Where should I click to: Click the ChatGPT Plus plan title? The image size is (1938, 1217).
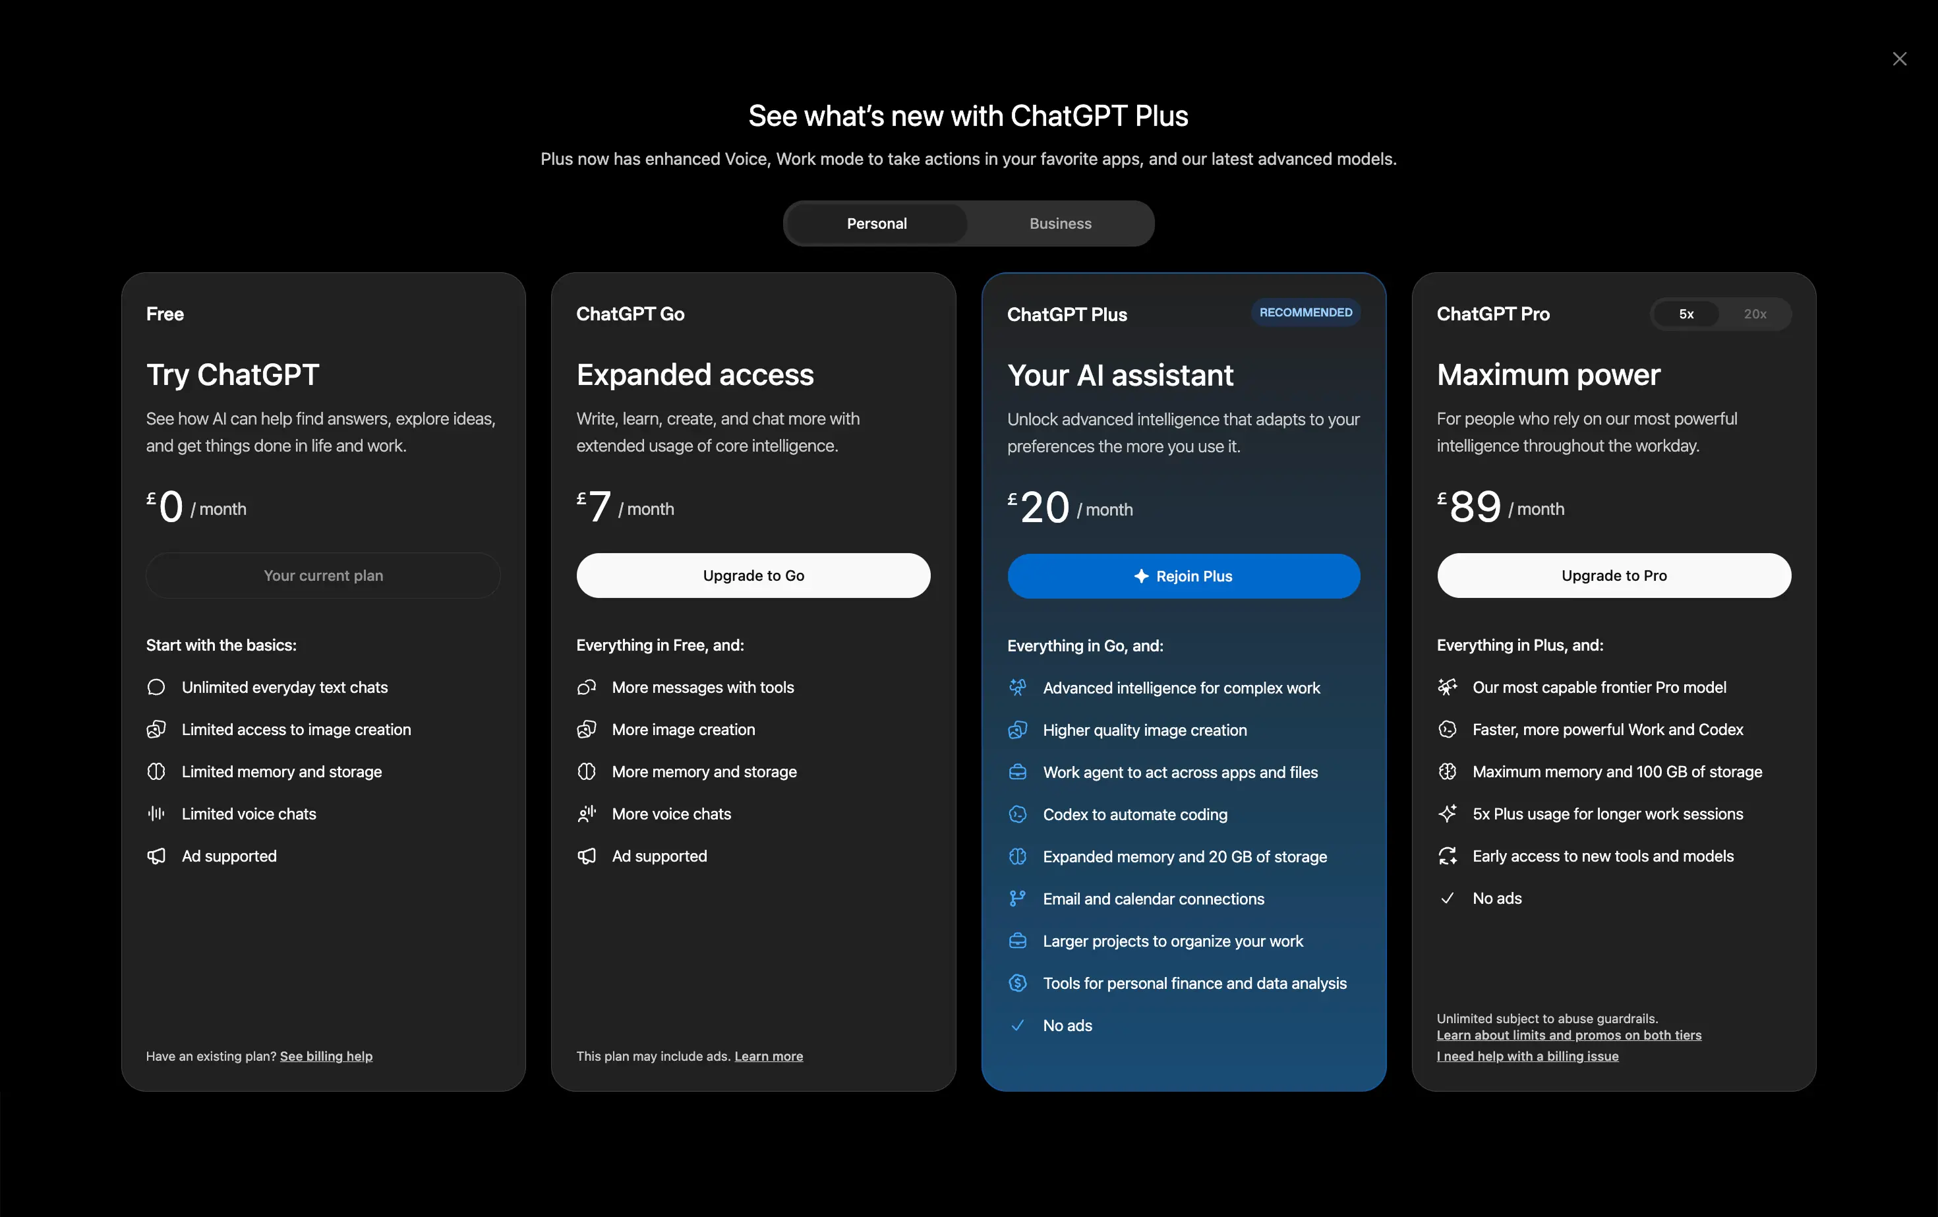tap(1067, 314)
